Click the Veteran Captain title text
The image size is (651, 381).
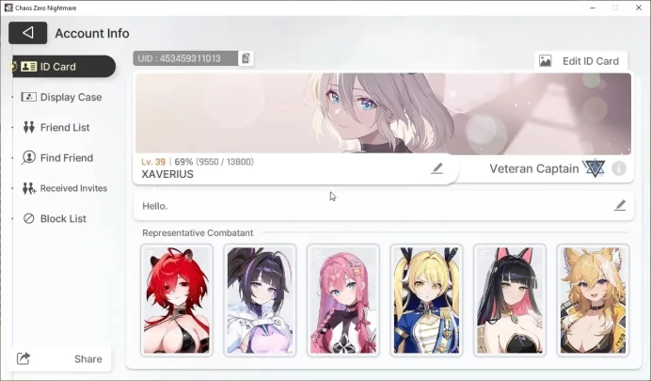[534, 169]
